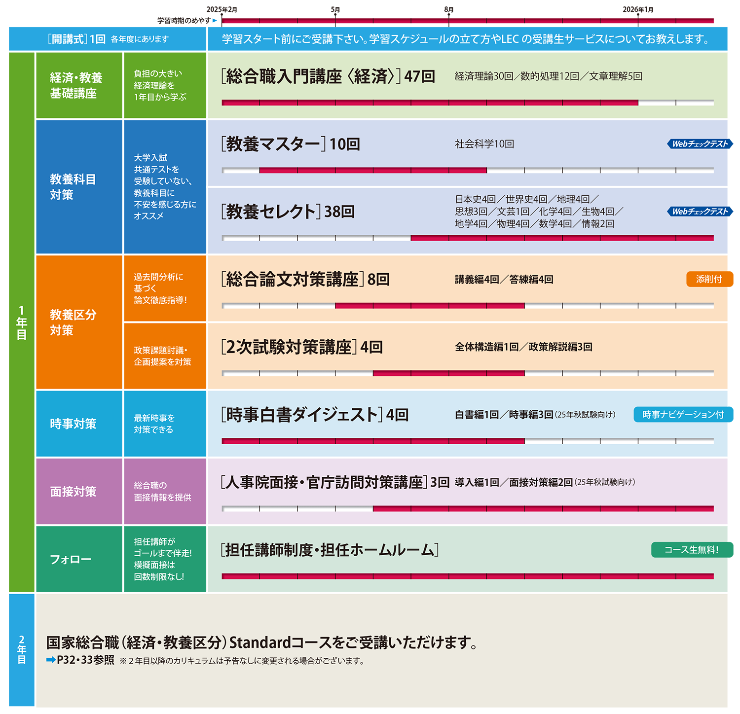This screenshot has height=714, width=740.
Task: Click the 政策課題討議・企画提案を対策 cell
Action: click(165, 356)
